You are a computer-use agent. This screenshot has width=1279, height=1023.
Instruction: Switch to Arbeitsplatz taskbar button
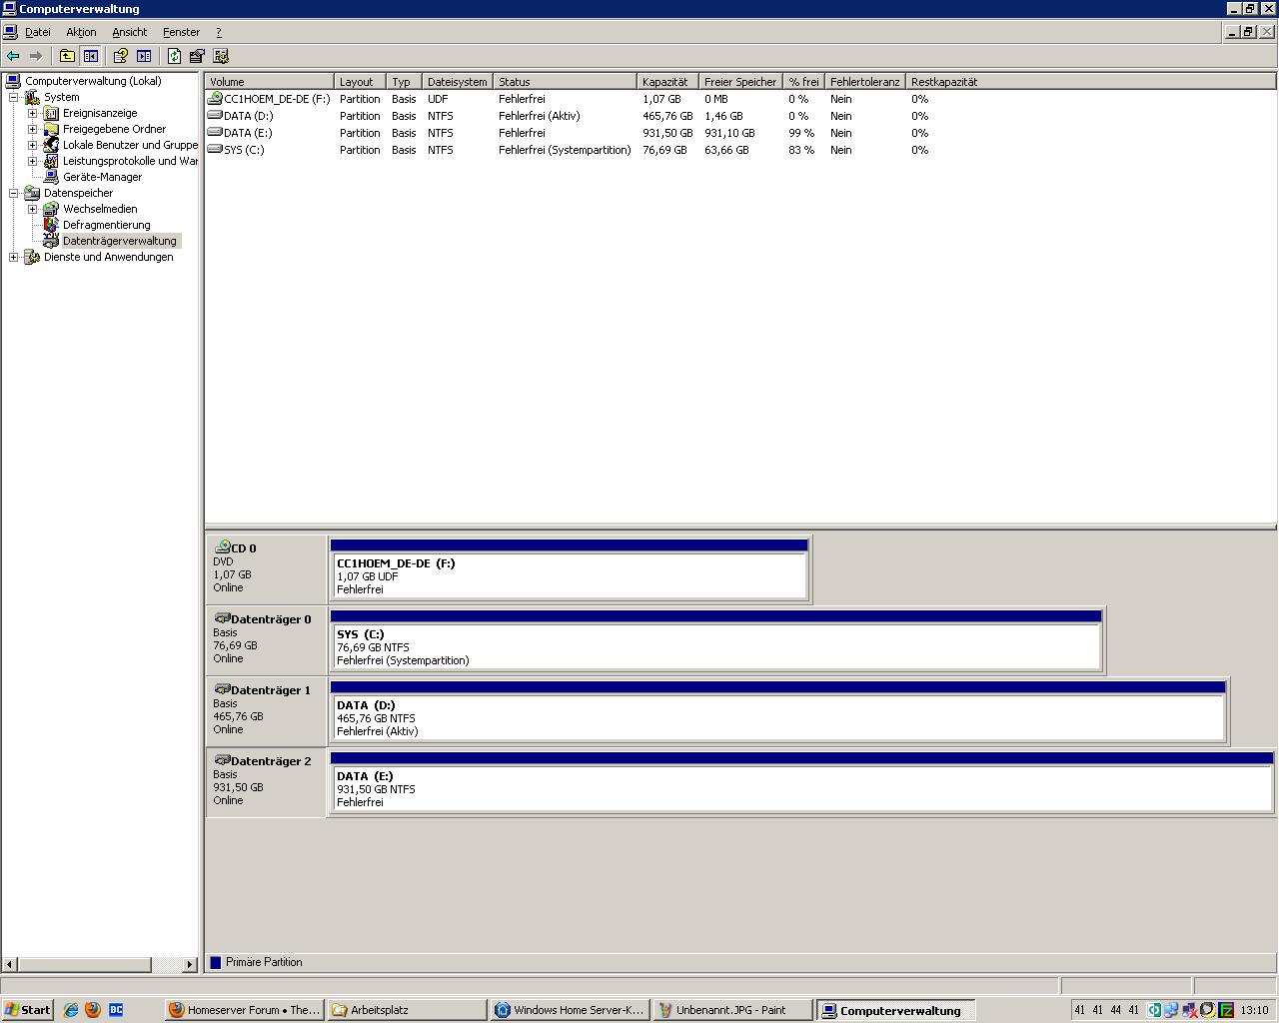[408, 1010]
